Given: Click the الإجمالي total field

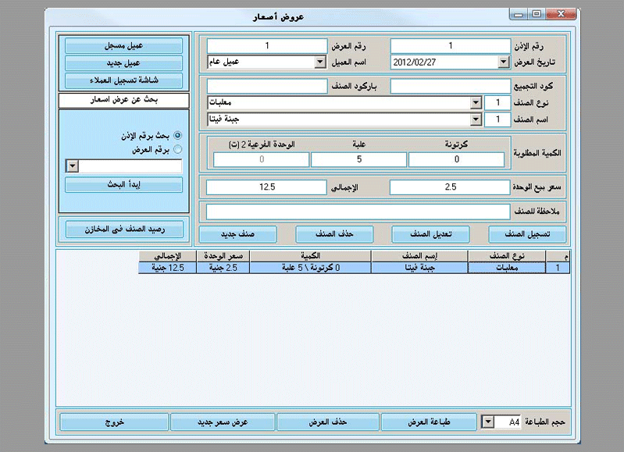Looking at the screenshot, I should coord(266,187).
